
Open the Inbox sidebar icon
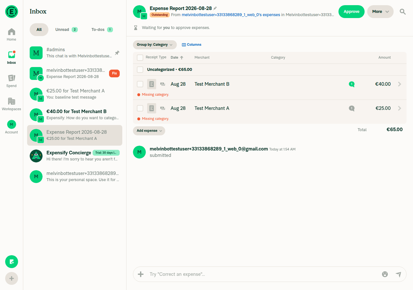[x=11, y=58]
